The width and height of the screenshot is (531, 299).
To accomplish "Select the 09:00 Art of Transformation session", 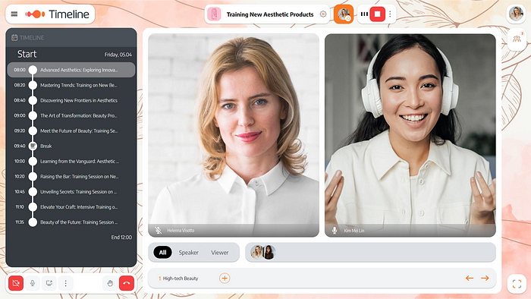I will (71, 115).
